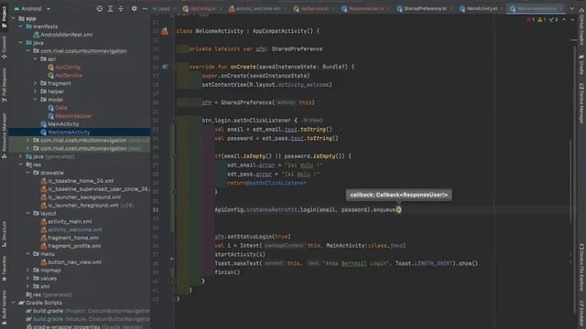Open ResponseUser in model package
Screen dimensions: 586x329
(x=70, y=116)
